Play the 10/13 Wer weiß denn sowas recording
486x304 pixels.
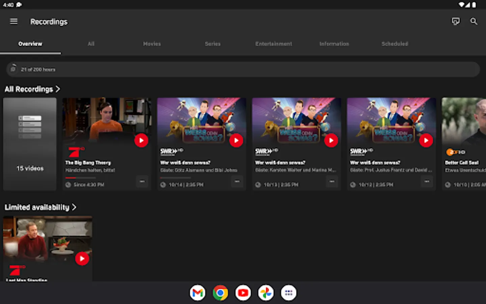(x=331, y=140)
